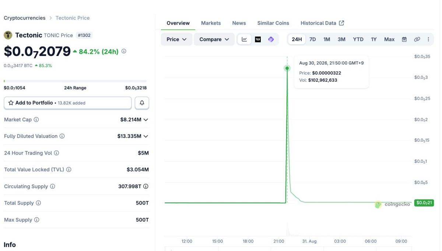Open the purple diamond chart tool icon
Image resolution: width=442 pixels, height=251 pixels.
click(271, 39)
